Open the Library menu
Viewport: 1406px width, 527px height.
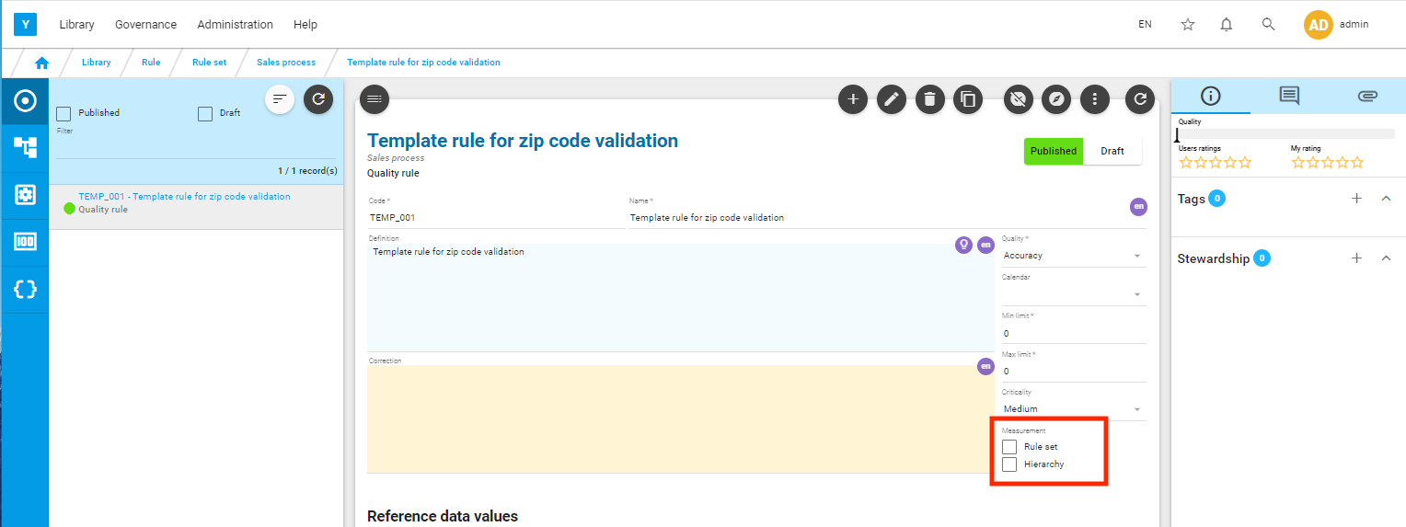click(x=76, y=25)
